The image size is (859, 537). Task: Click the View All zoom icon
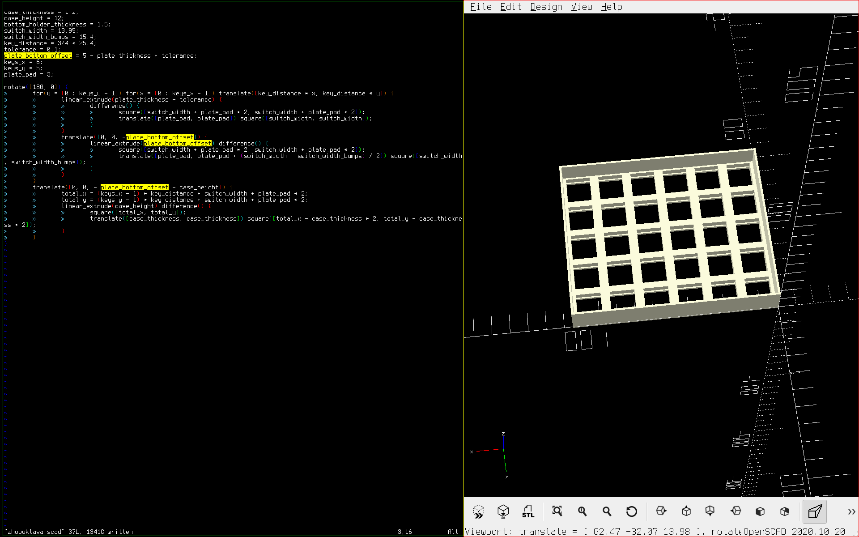(x=557, y=511)
